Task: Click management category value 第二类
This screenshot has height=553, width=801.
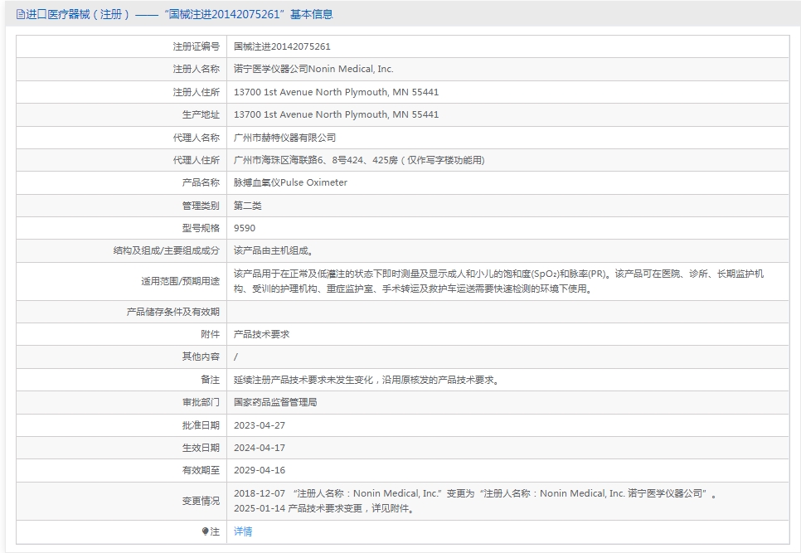Action: [x=247, y=206]
